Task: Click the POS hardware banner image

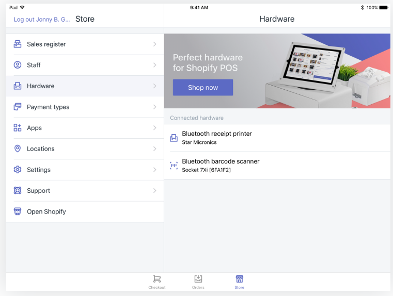Action: pyautogui.click(x=277, y=71)
